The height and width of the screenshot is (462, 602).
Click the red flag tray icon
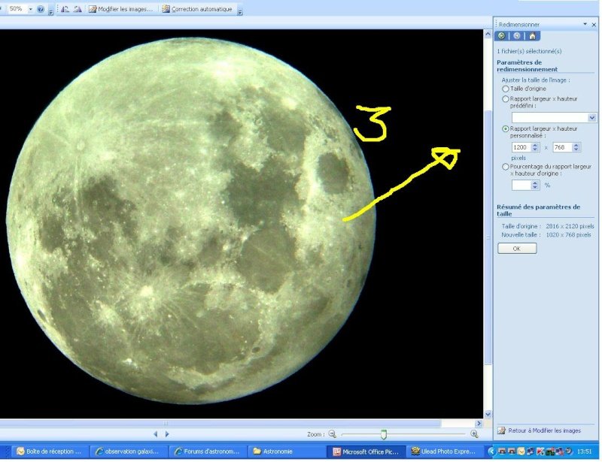[540, 451]
